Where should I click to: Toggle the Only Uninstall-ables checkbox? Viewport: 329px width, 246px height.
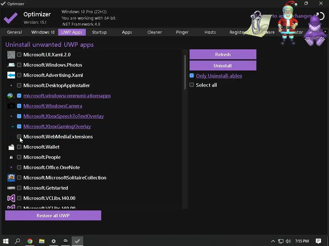191,76
